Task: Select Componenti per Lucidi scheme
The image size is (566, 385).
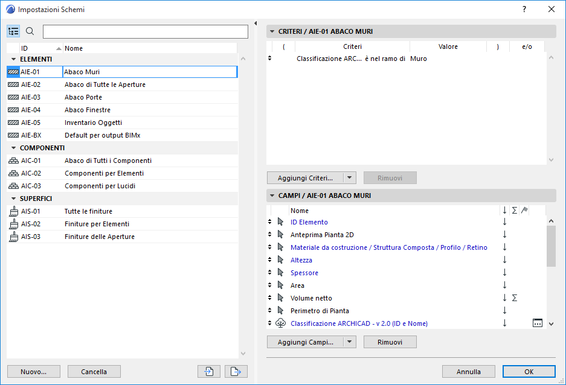Action: coord(123,186)
